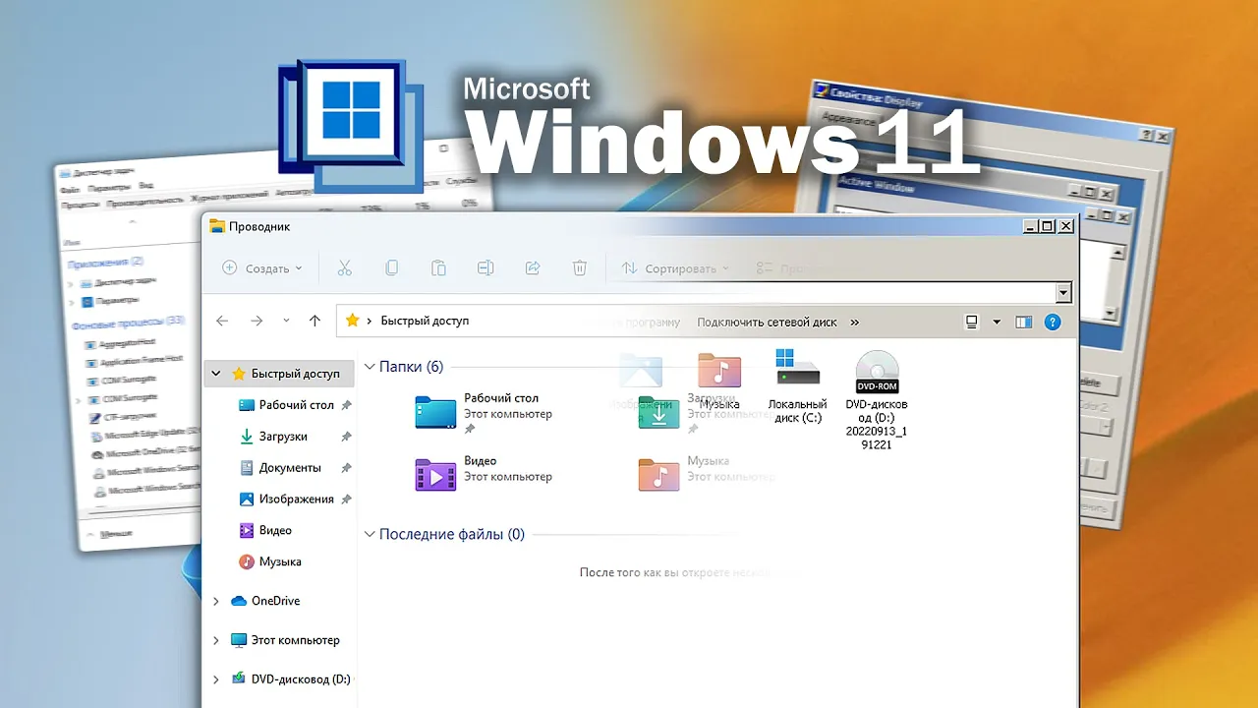Collapse the Быстрый доступ tree node
The height and width of the screenshot is (708, 1258).
tap(216, 374)
